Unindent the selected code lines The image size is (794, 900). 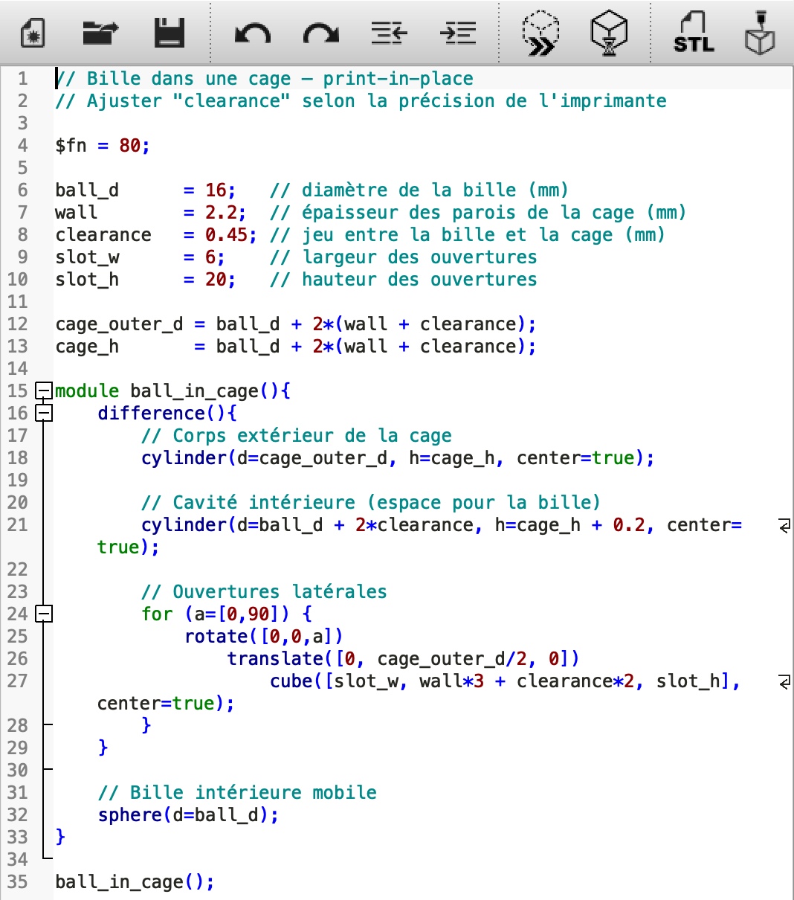tap(389, 33)
